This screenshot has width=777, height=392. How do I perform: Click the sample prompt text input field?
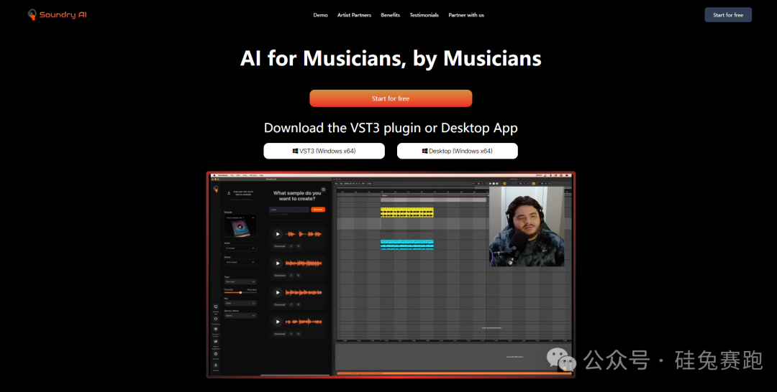(289, 210)
